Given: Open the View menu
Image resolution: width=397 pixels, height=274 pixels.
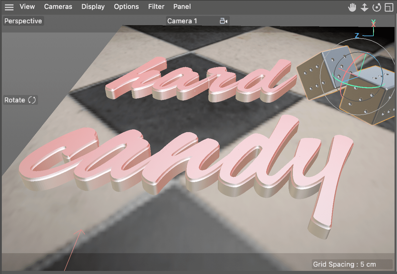Looking at the screenshot, I should pos(27,6).
